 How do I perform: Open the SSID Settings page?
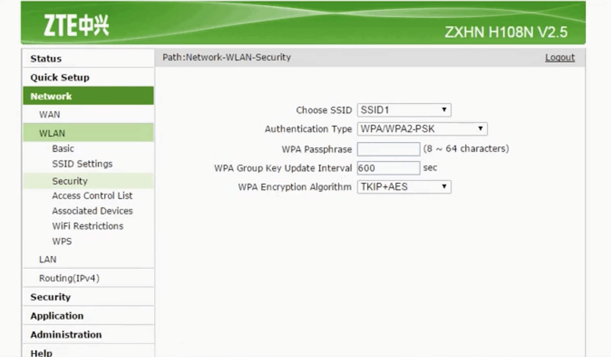(x=82, y=164)
